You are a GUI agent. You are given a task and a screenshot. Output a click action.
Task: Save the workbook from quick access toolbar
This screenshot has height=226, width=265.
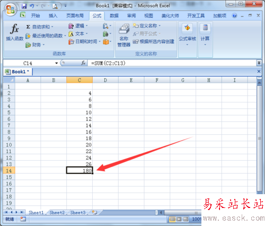24,6
